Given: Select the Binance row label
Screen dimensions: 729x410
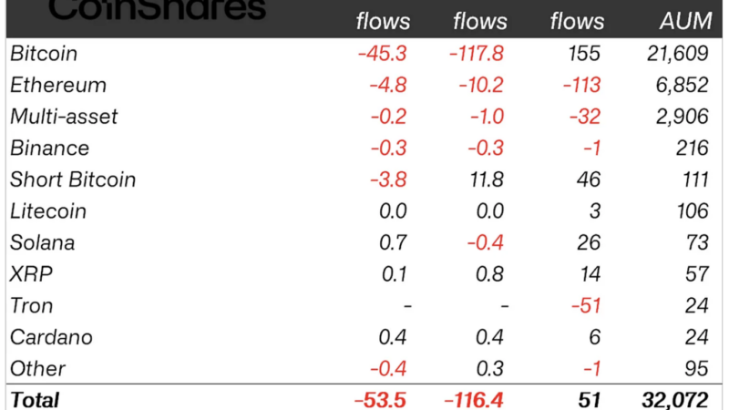Looking at the screenshot, I should [49, 148].
